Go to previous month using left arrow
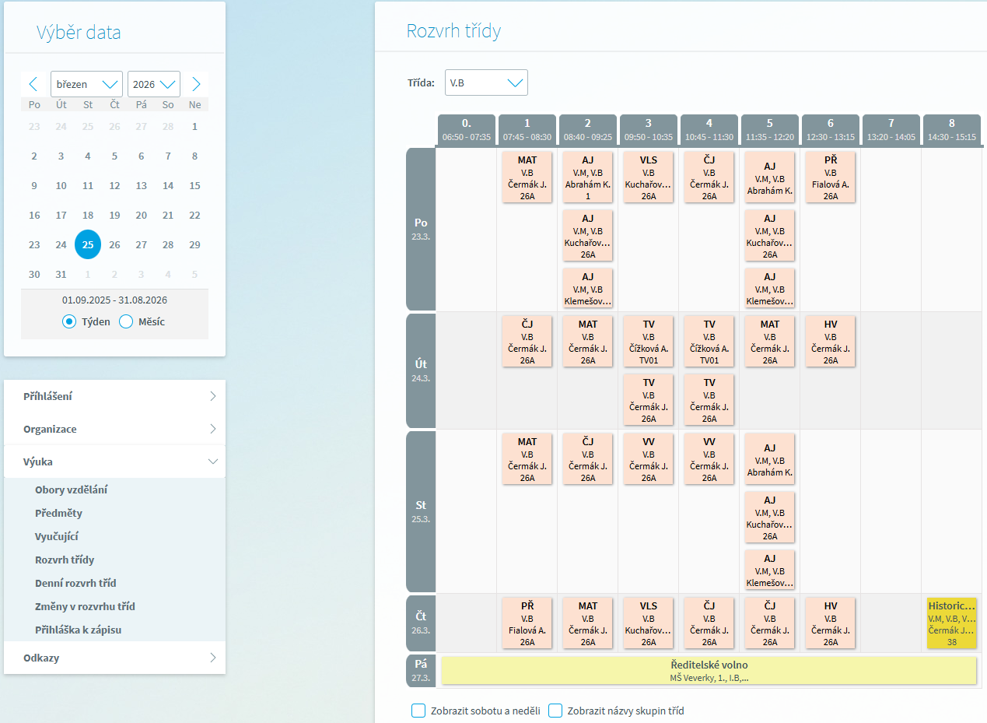 pyautogui.click(x=33, y=84)
